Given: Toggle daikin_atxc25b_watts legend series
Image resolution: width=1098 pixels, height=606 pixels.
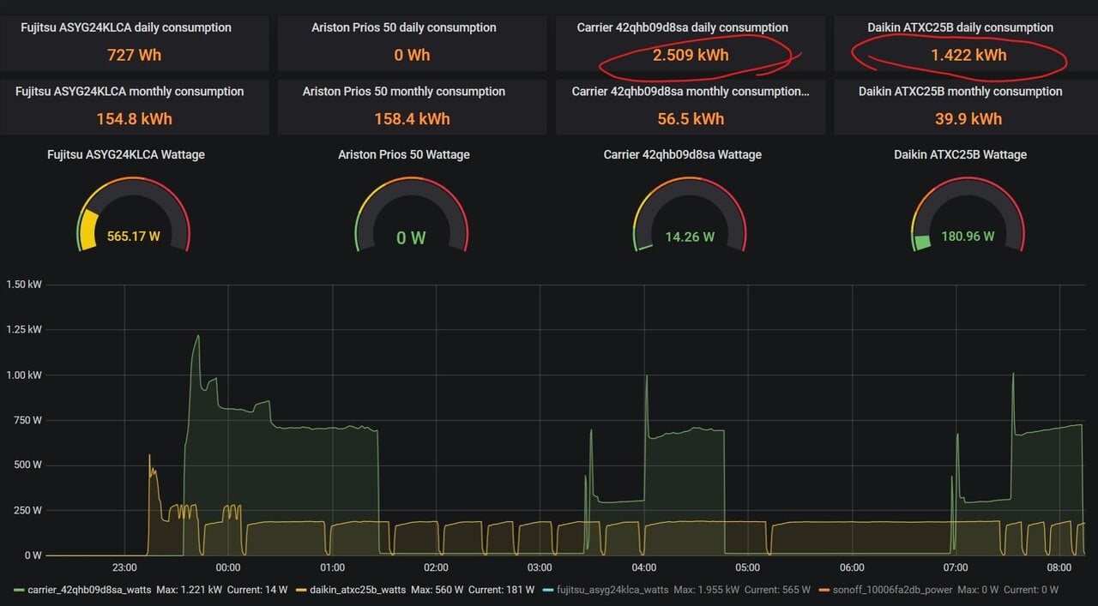Looking at the screenshot, I should pos(357,590).
